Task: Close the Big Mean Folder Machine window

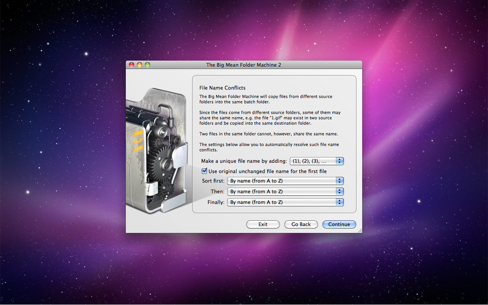Action: [132, 65]
